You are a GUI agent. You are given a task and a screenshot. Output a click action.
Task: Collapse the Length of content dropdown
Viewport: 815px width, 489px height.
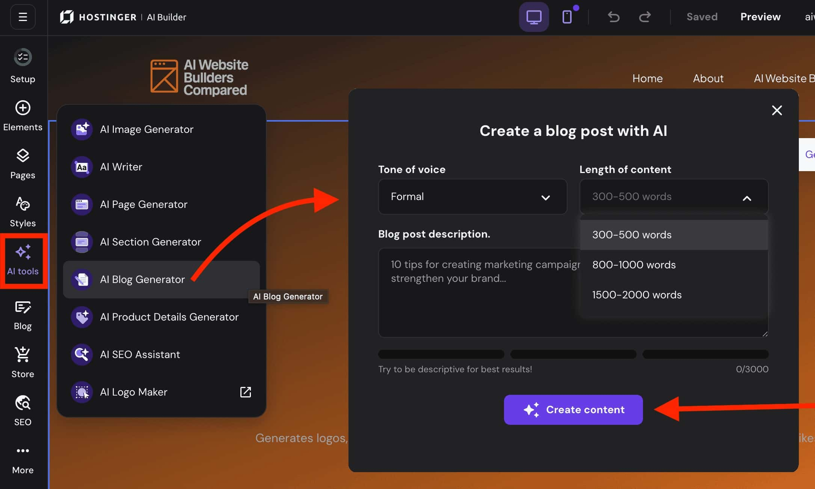[x=674, y=197]
